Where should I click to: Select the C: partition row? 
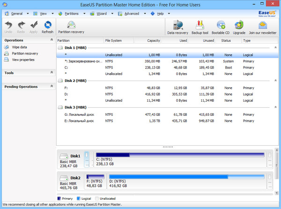pos(167,67)
